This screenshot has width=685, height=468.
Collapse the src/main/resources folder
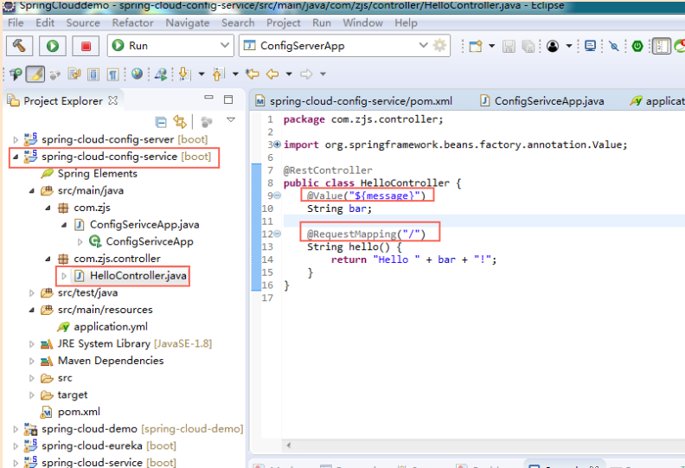[x=32, y=310]
